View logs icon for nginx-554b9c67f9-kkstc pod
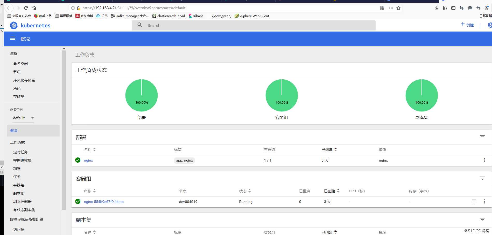This screenshot has height=235, width=492. pyautogui.click(x=474, y=201)
